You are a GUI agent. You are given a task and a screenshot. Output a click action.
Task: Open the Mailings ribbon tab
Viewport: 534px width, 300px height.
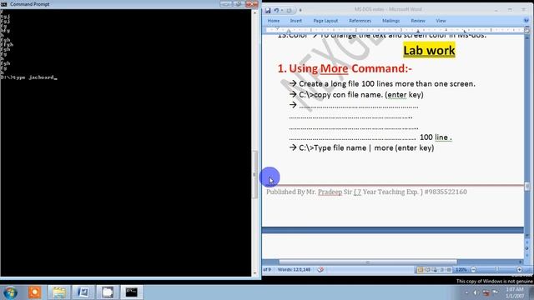tap(390, 21)
